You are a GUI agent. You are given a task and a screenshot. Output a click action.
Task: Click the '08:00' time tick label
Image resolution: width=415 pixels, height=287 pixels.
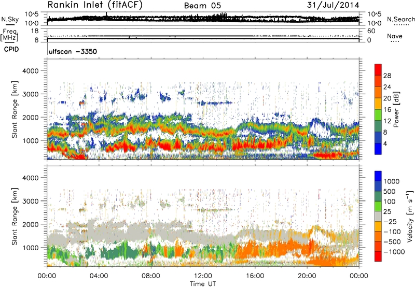pyautogui.click(x=151, y=276)
